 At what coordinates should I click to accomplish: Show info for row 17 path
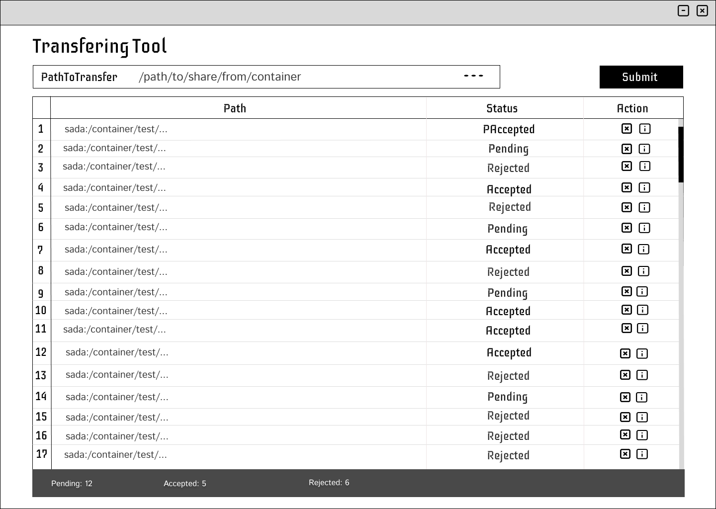point(642,454)
